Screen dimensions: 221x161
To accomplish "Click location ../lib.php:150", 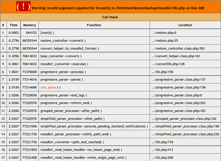I will (x=162, y=72).
